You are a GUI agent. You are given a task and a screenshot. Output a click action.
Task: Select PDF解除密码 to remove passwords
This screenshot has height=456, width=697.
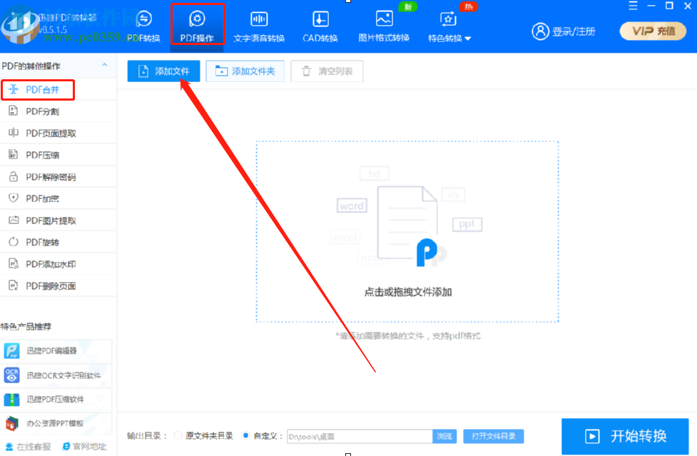coord(48,176)
